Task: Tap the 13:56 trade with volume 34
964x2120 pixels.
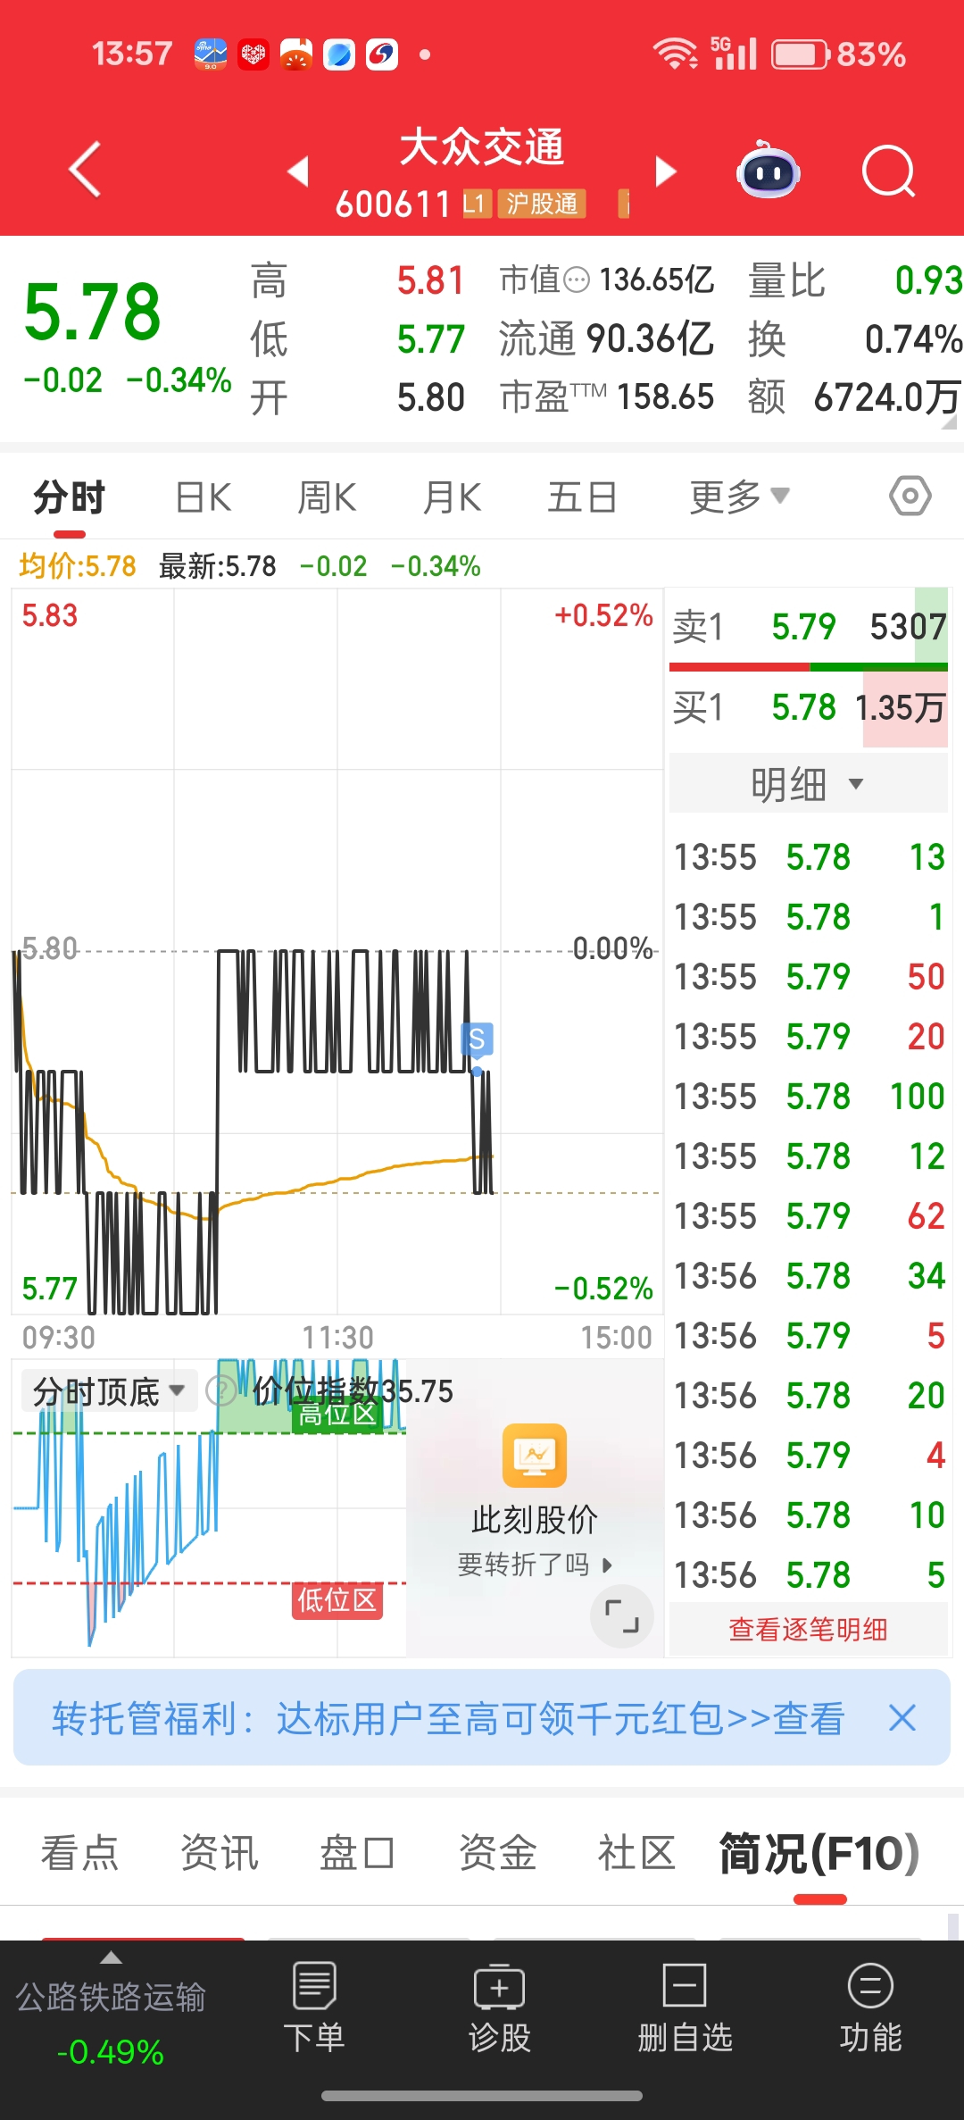Action: (809, 1276)
